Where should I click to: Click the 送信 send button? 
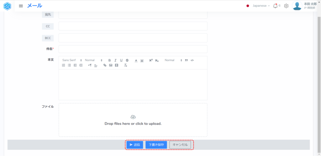click(135, 145)
